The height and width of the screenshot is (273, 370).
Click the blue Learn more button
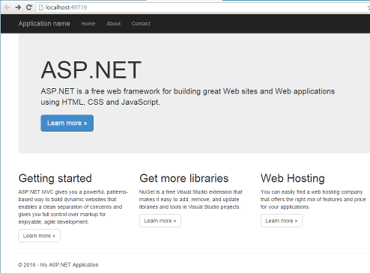pyautogui.click(x=67, y=123)
